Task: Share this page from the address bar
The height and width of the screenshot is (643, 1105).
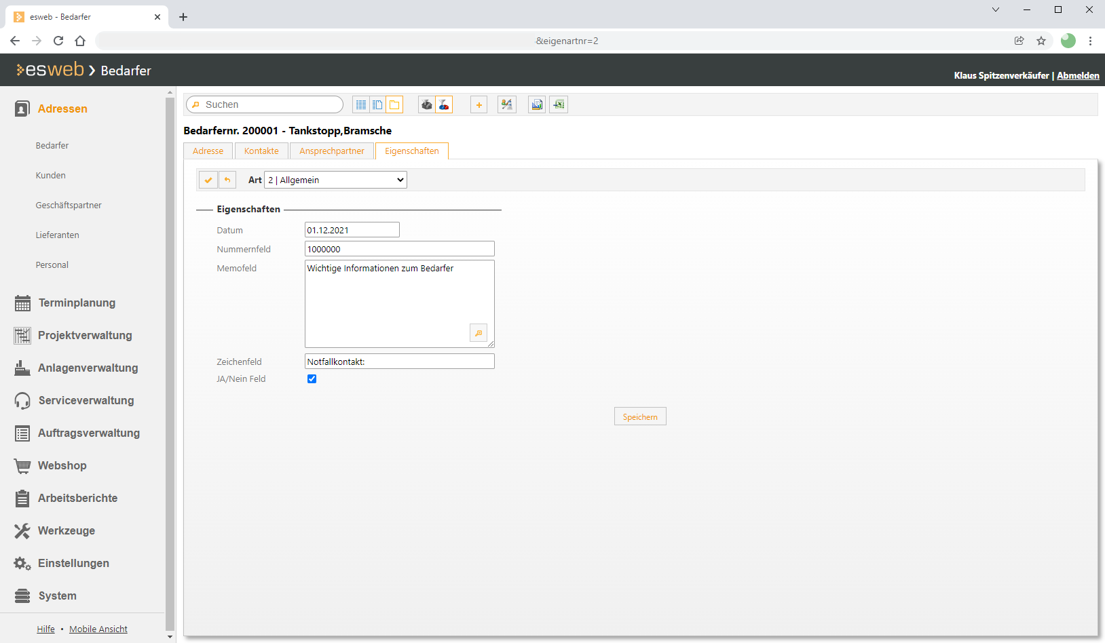Action: [x=1019, y=41]
